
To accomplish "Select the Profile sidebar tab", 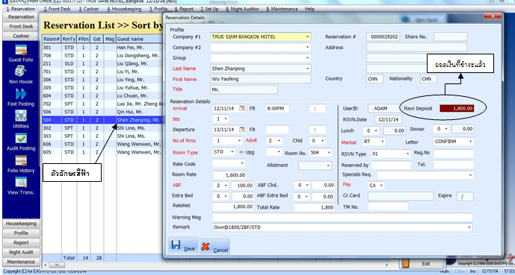I will (x=21, y=233).
